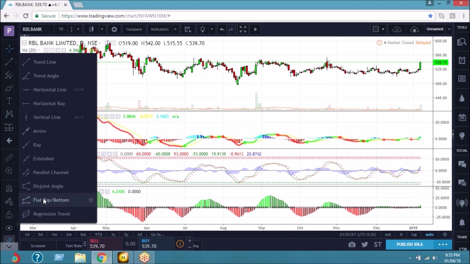Open candlestick chart style selector
The width and height of the screenshot is (470, 264).
(91, 29)
